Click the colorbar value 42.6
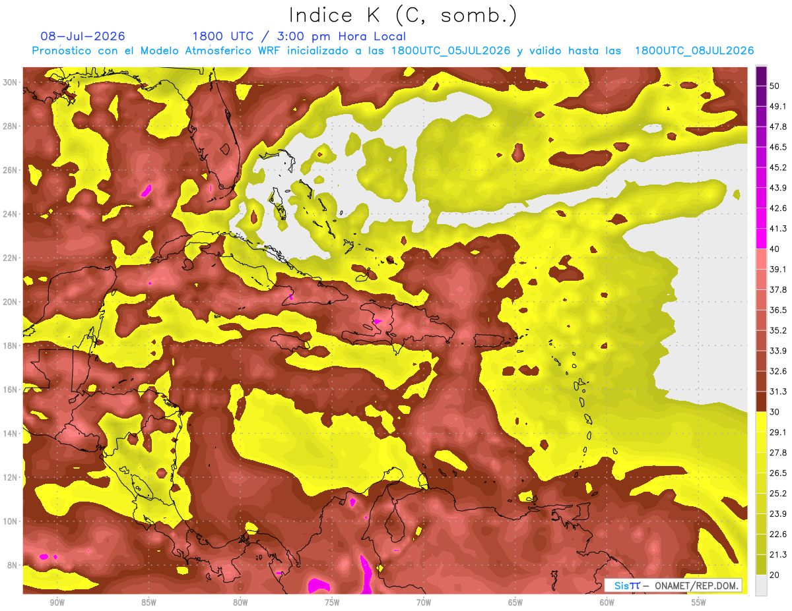Image resolution: width=792 pixels, height=611 pixels. coord(779,208)
